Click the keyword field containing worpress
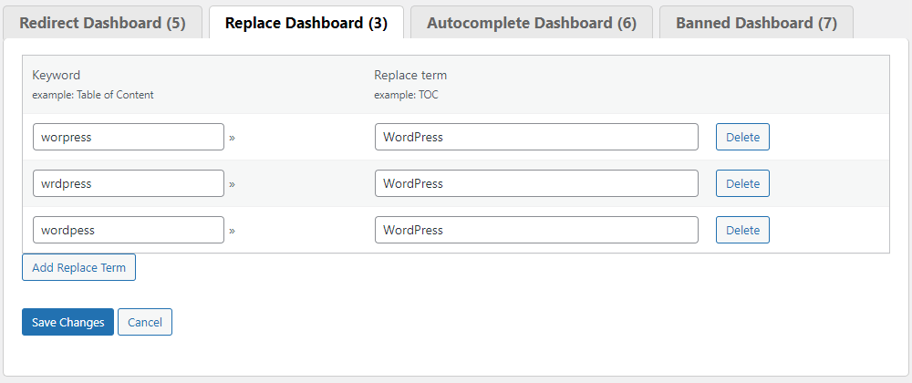 tap(128, 137)
